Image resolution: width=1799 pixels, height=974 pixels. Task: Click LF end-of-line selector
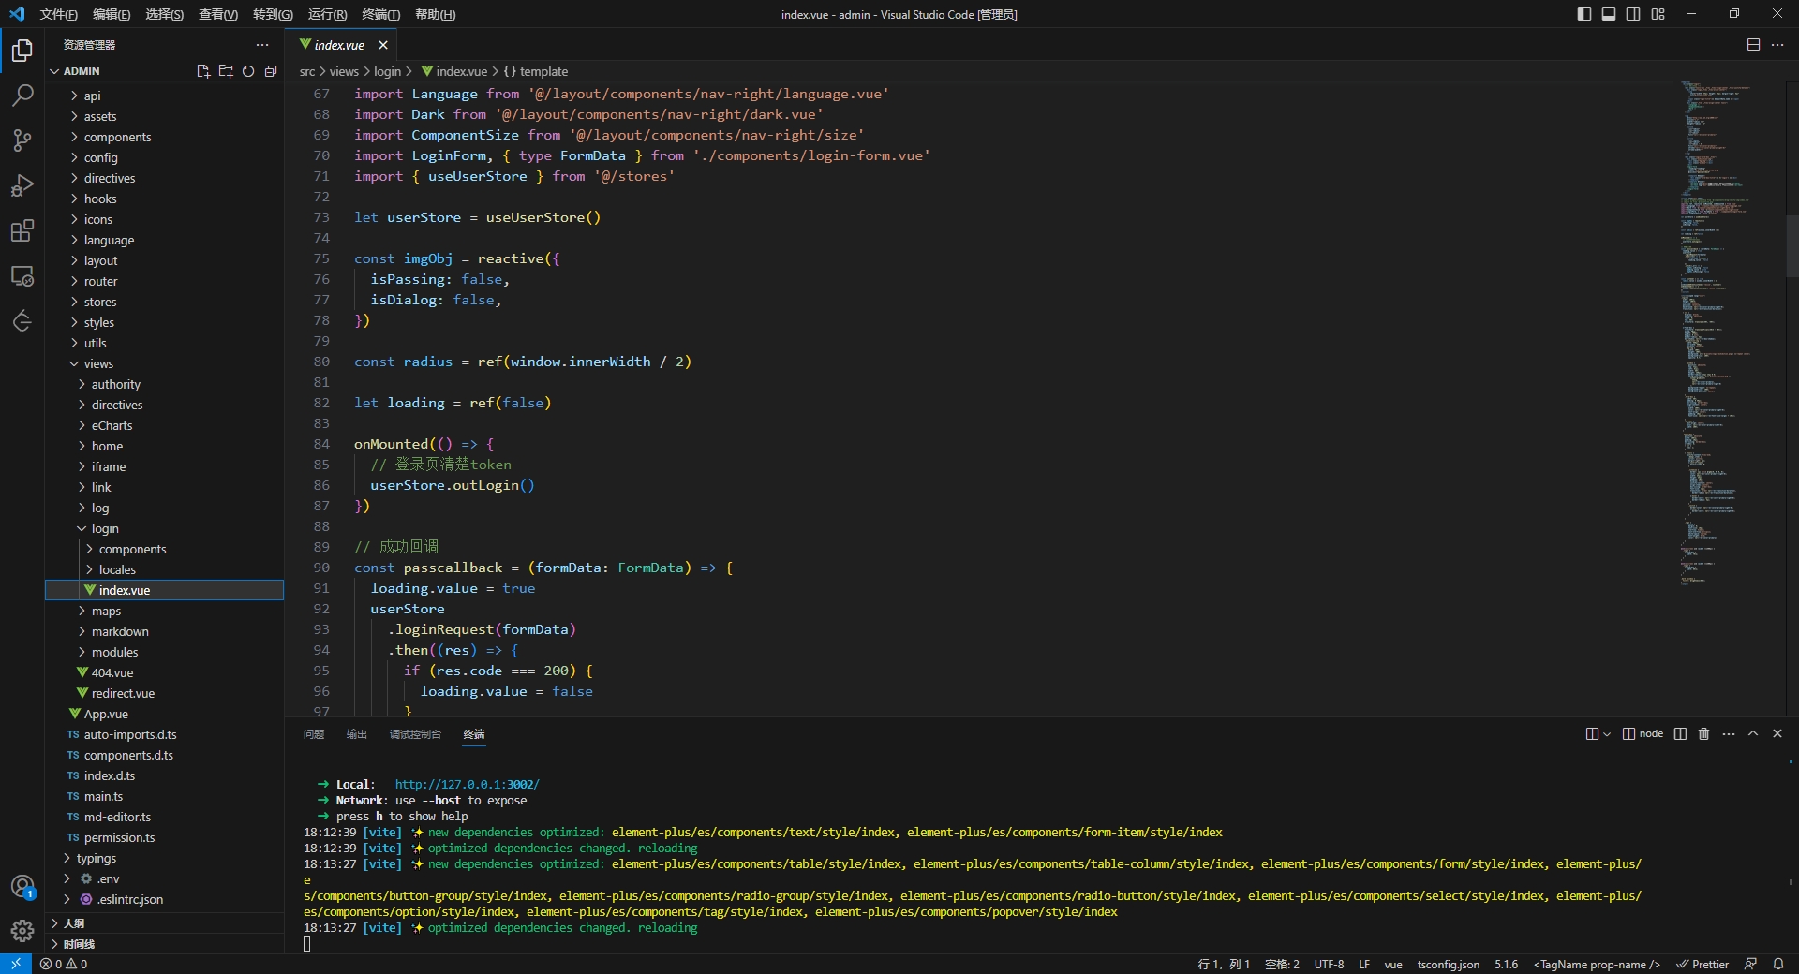click(1364, 964)
